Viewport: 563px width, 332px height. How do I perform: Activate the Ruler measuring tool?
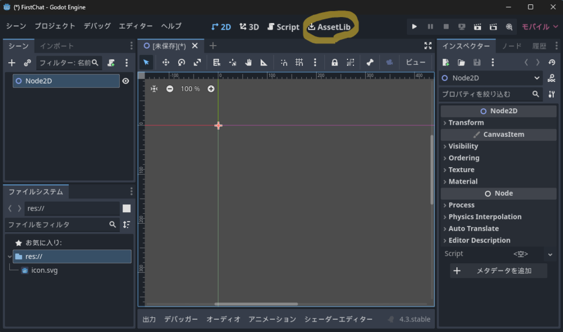[264, 63]
